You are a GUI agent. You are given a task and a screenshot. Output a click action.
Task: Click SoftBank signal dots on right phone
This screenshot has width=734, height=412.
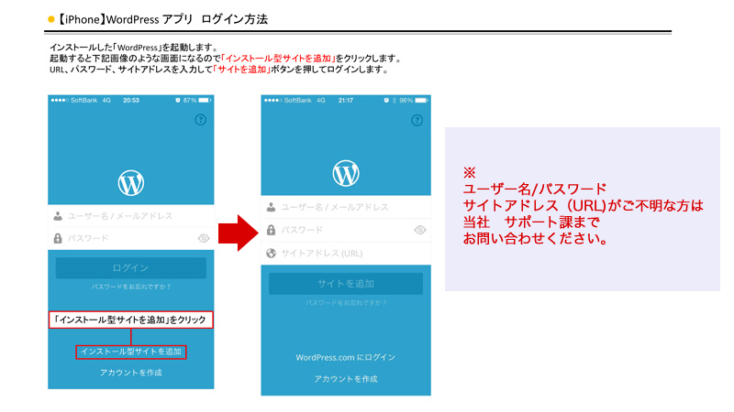point(273,101)
